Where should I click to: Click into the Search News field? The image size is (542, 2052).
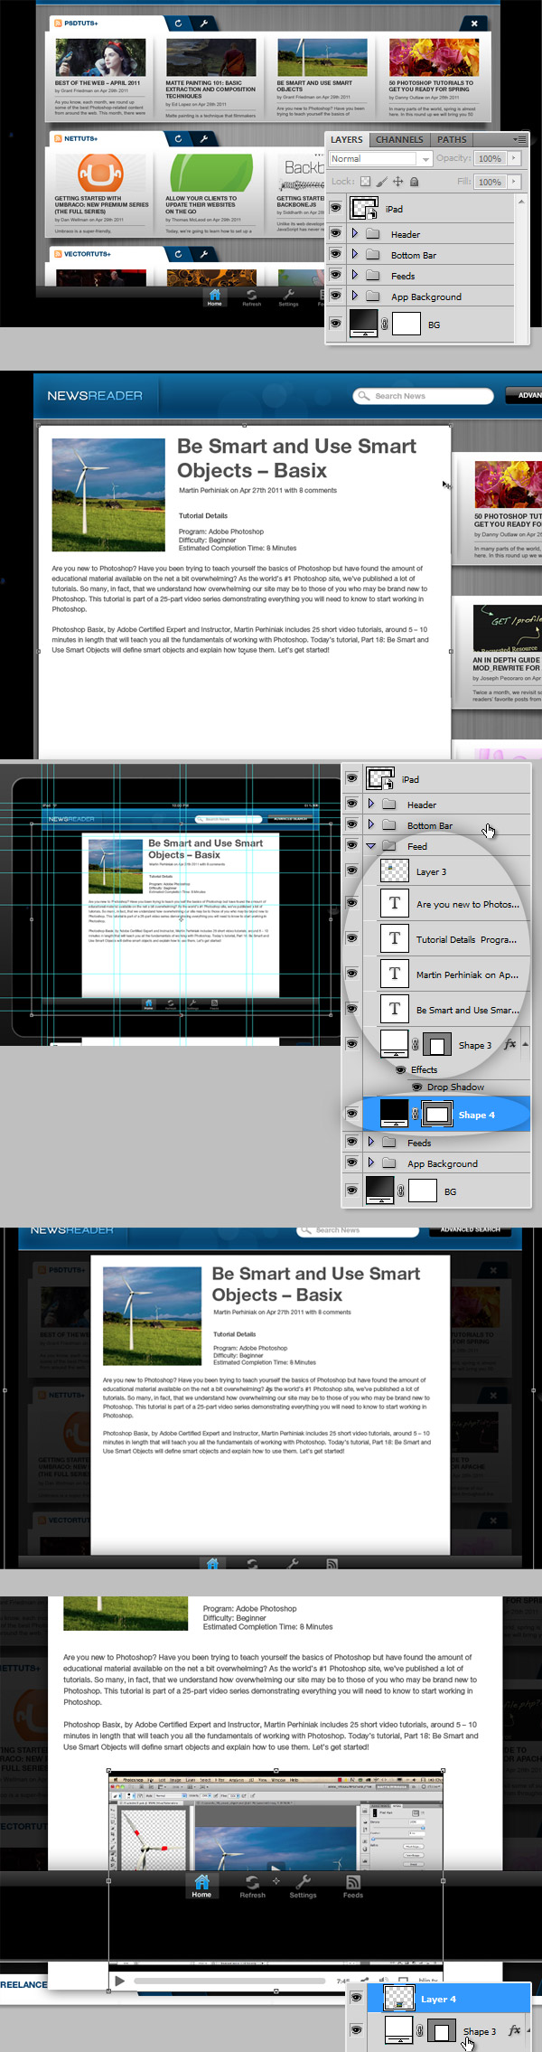(x=423, y=396)
